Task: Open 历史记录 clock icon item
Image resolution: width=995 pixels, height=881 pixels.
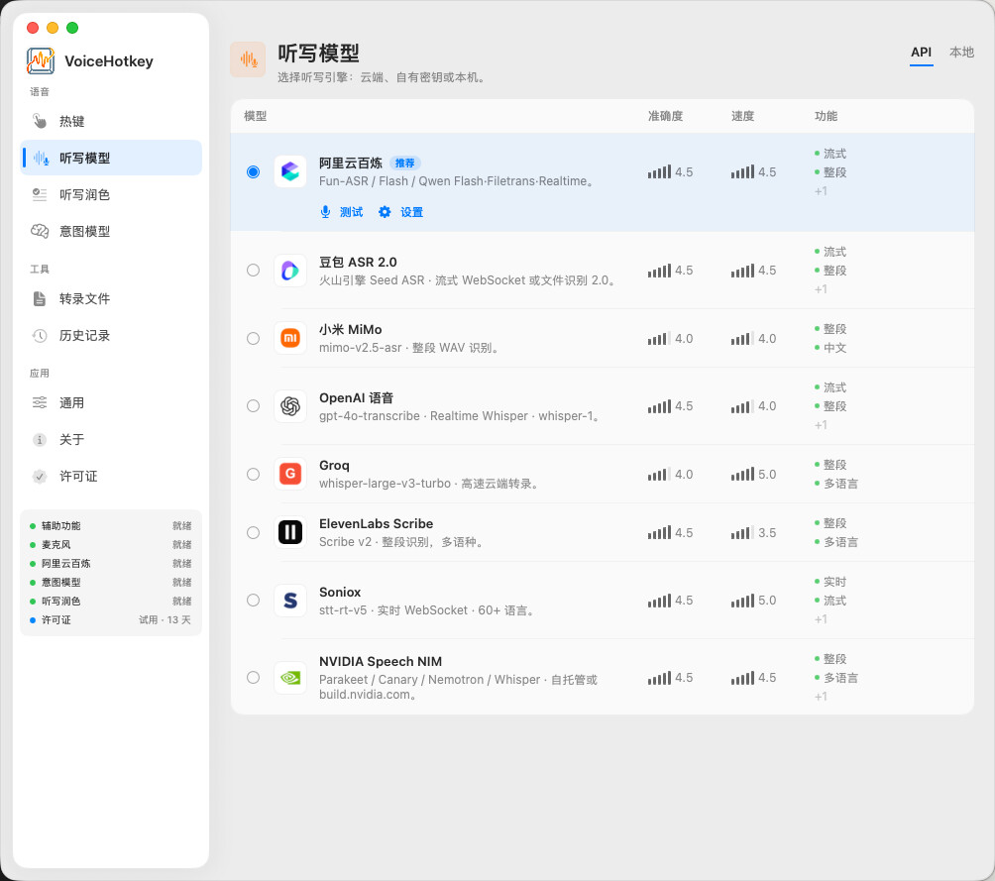Action: (111, 336)
